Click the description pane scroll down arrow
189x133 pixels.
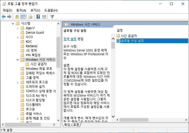pos(113,116)
